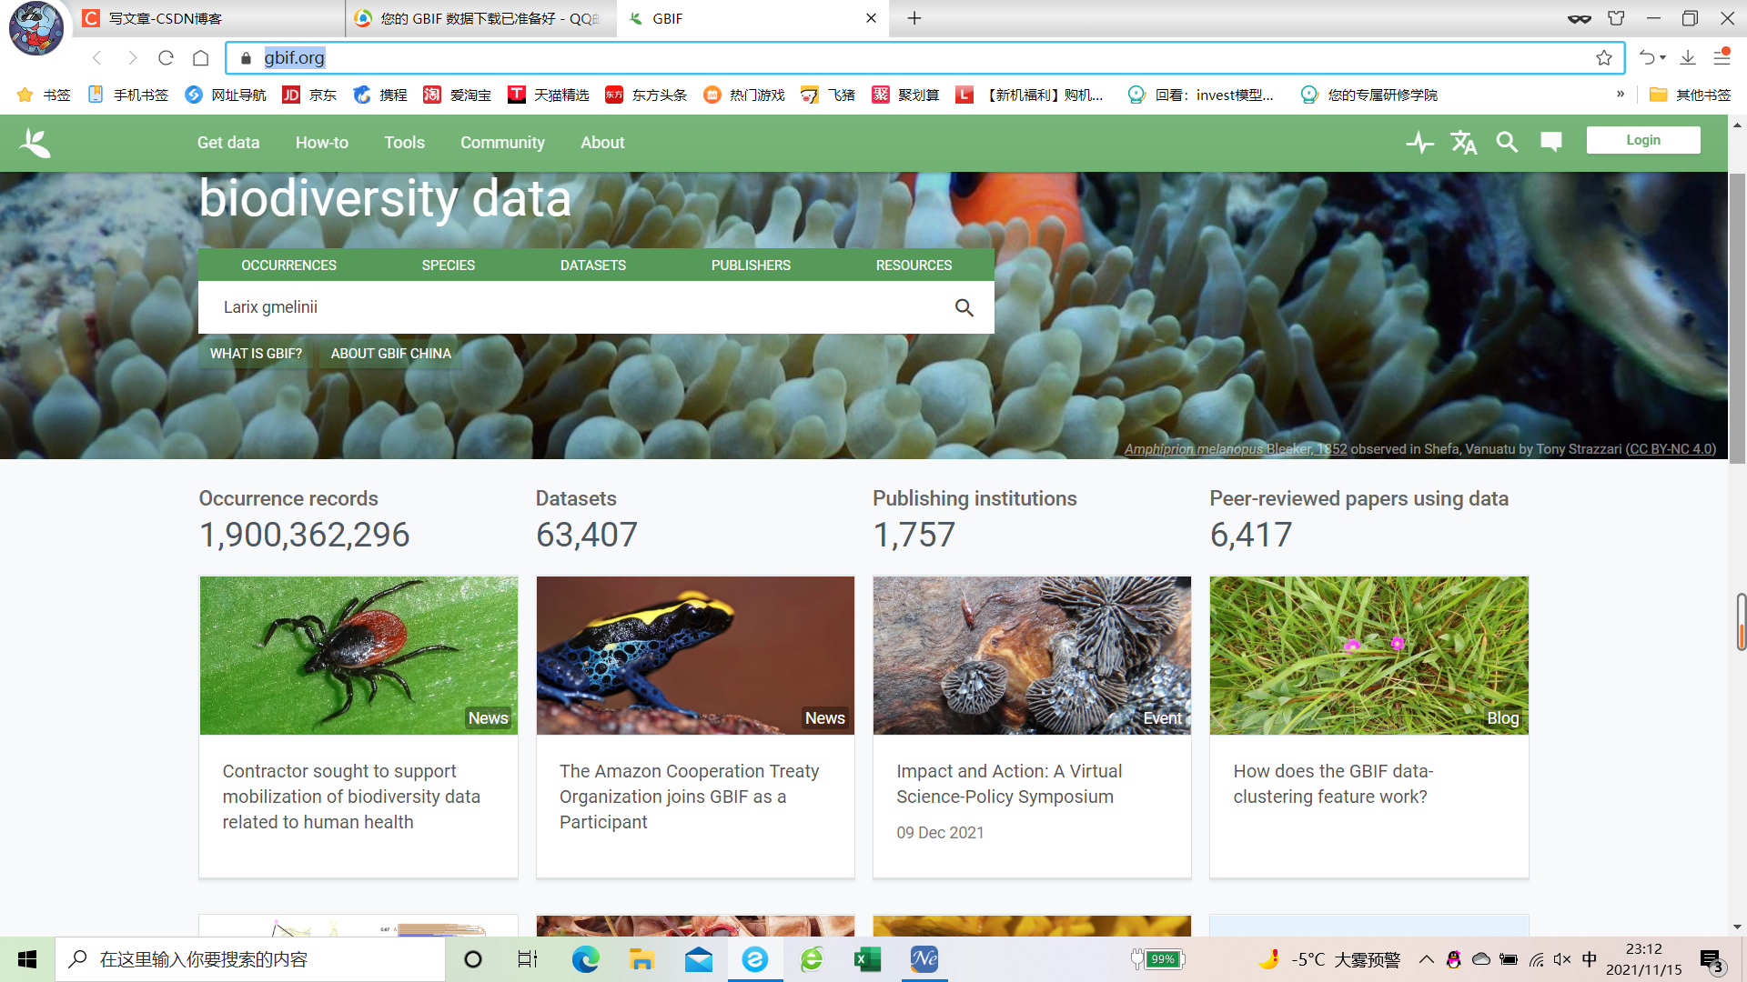Open the language translation icon
The image size is (1747, 982).
pyautogui.click(x=1463, y=143)
